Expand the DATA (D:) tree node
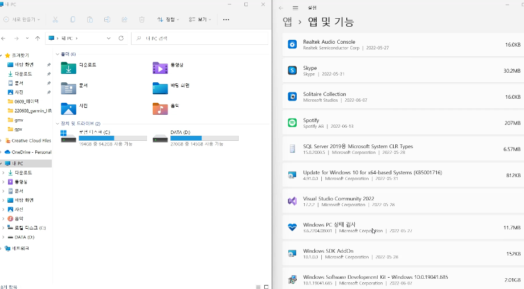 coord(3,237)
